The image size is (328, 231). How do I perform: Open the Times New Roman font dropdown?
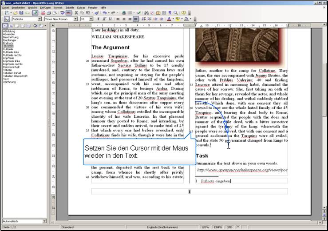[75, 19]
